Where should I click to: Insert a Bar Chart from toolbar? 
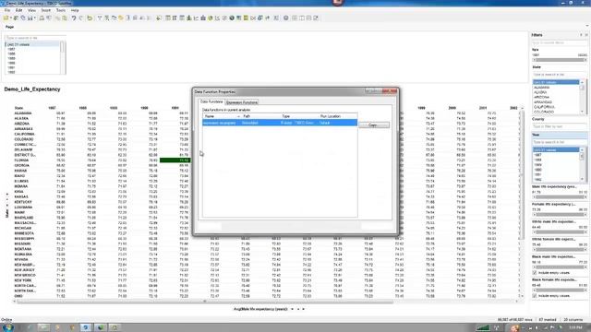[x=189, y=18]
